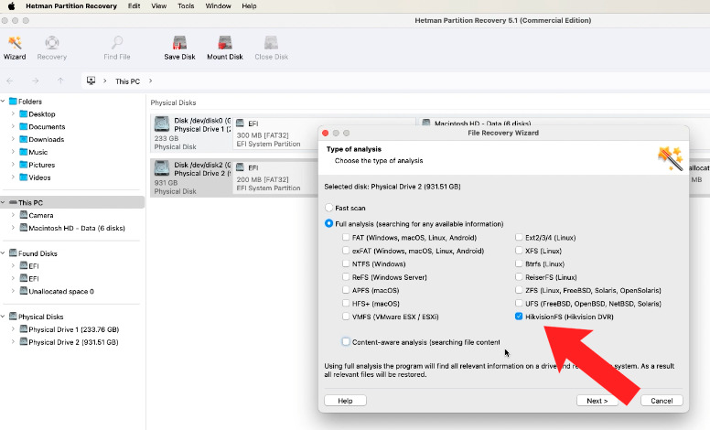Open the Tools menu
The image size is (710, 430).
point(186,5)
